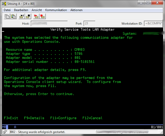Start macro recording with black play icon
Viewport: 165px width, 136px height.
click(21, 16)
